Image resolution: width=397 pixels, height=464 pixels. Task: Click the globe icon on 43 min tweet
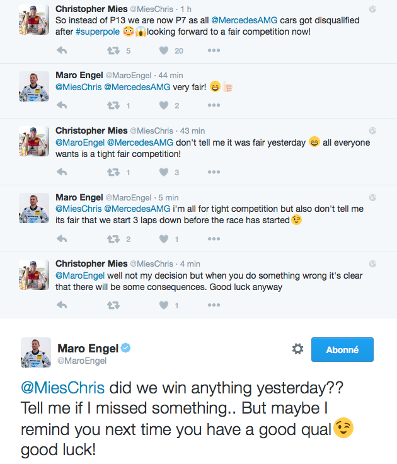coord(373,130)
